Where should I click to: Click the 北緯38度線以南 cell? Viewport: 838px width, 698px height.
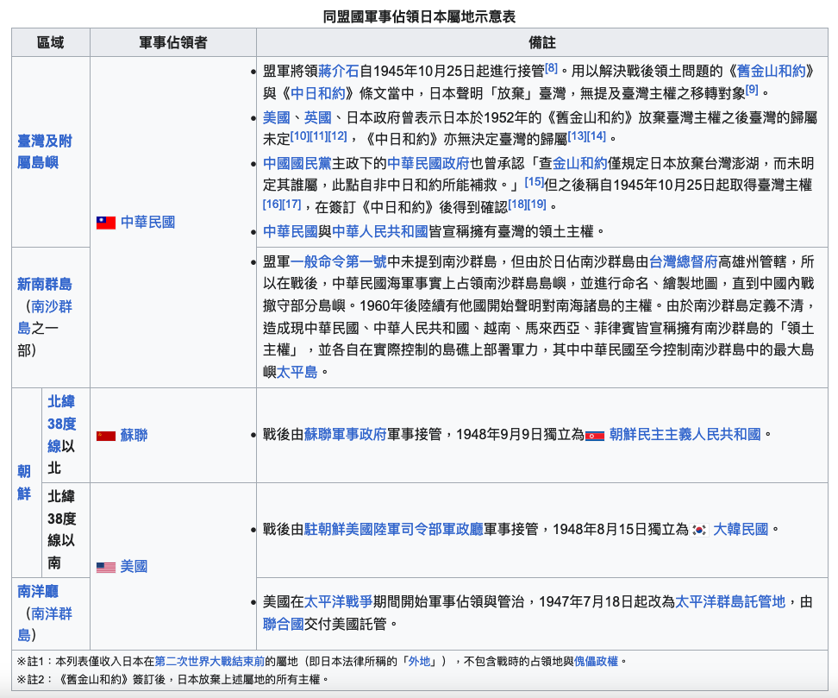[x=66, y=530]
